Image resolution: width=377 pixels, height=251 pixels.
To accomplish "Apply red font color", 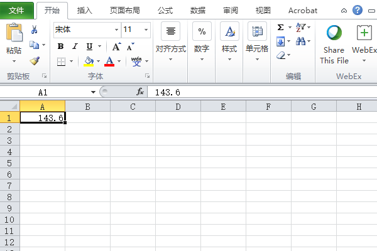I will click(x=109, y=61).
